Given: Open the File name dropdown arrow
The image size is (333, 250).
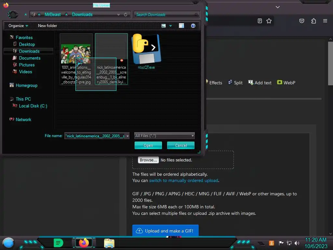Looking at the screenshot, I should pyautogui.click(x=127, y=136).
